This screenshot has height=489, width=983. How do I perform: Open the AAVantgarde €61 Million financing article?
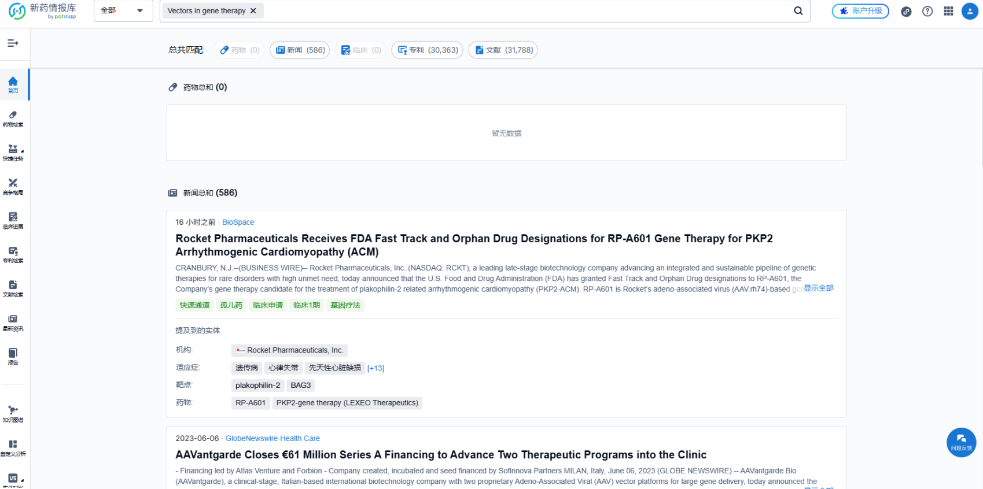(x=441, y=455)
